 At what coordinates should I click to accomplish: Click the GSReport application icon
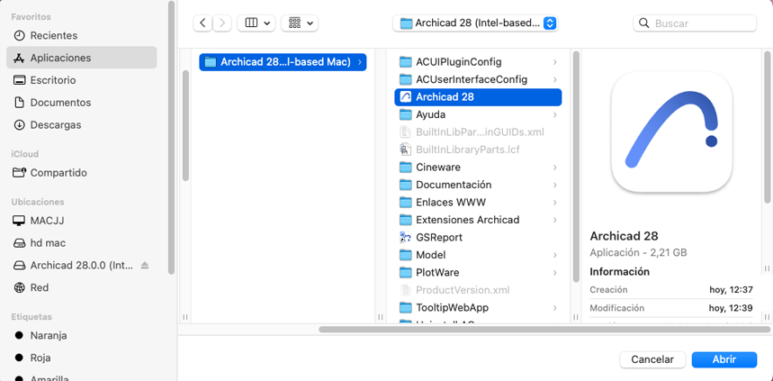coord(405,238)
